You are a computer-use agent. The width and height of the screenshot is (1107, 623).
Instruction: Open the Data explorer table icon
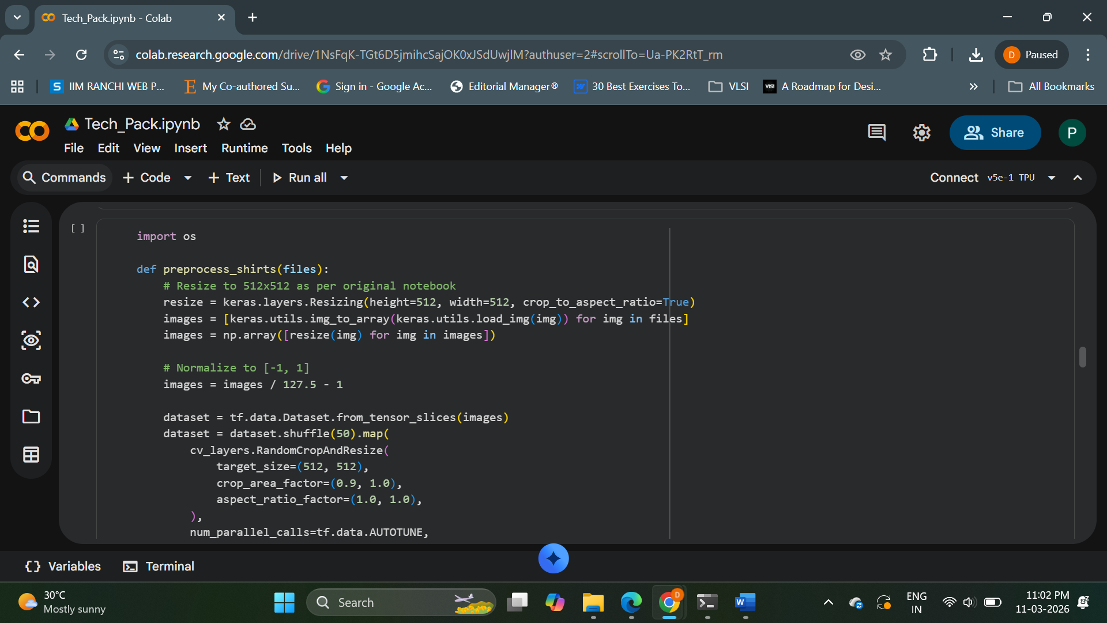[31, 455]
